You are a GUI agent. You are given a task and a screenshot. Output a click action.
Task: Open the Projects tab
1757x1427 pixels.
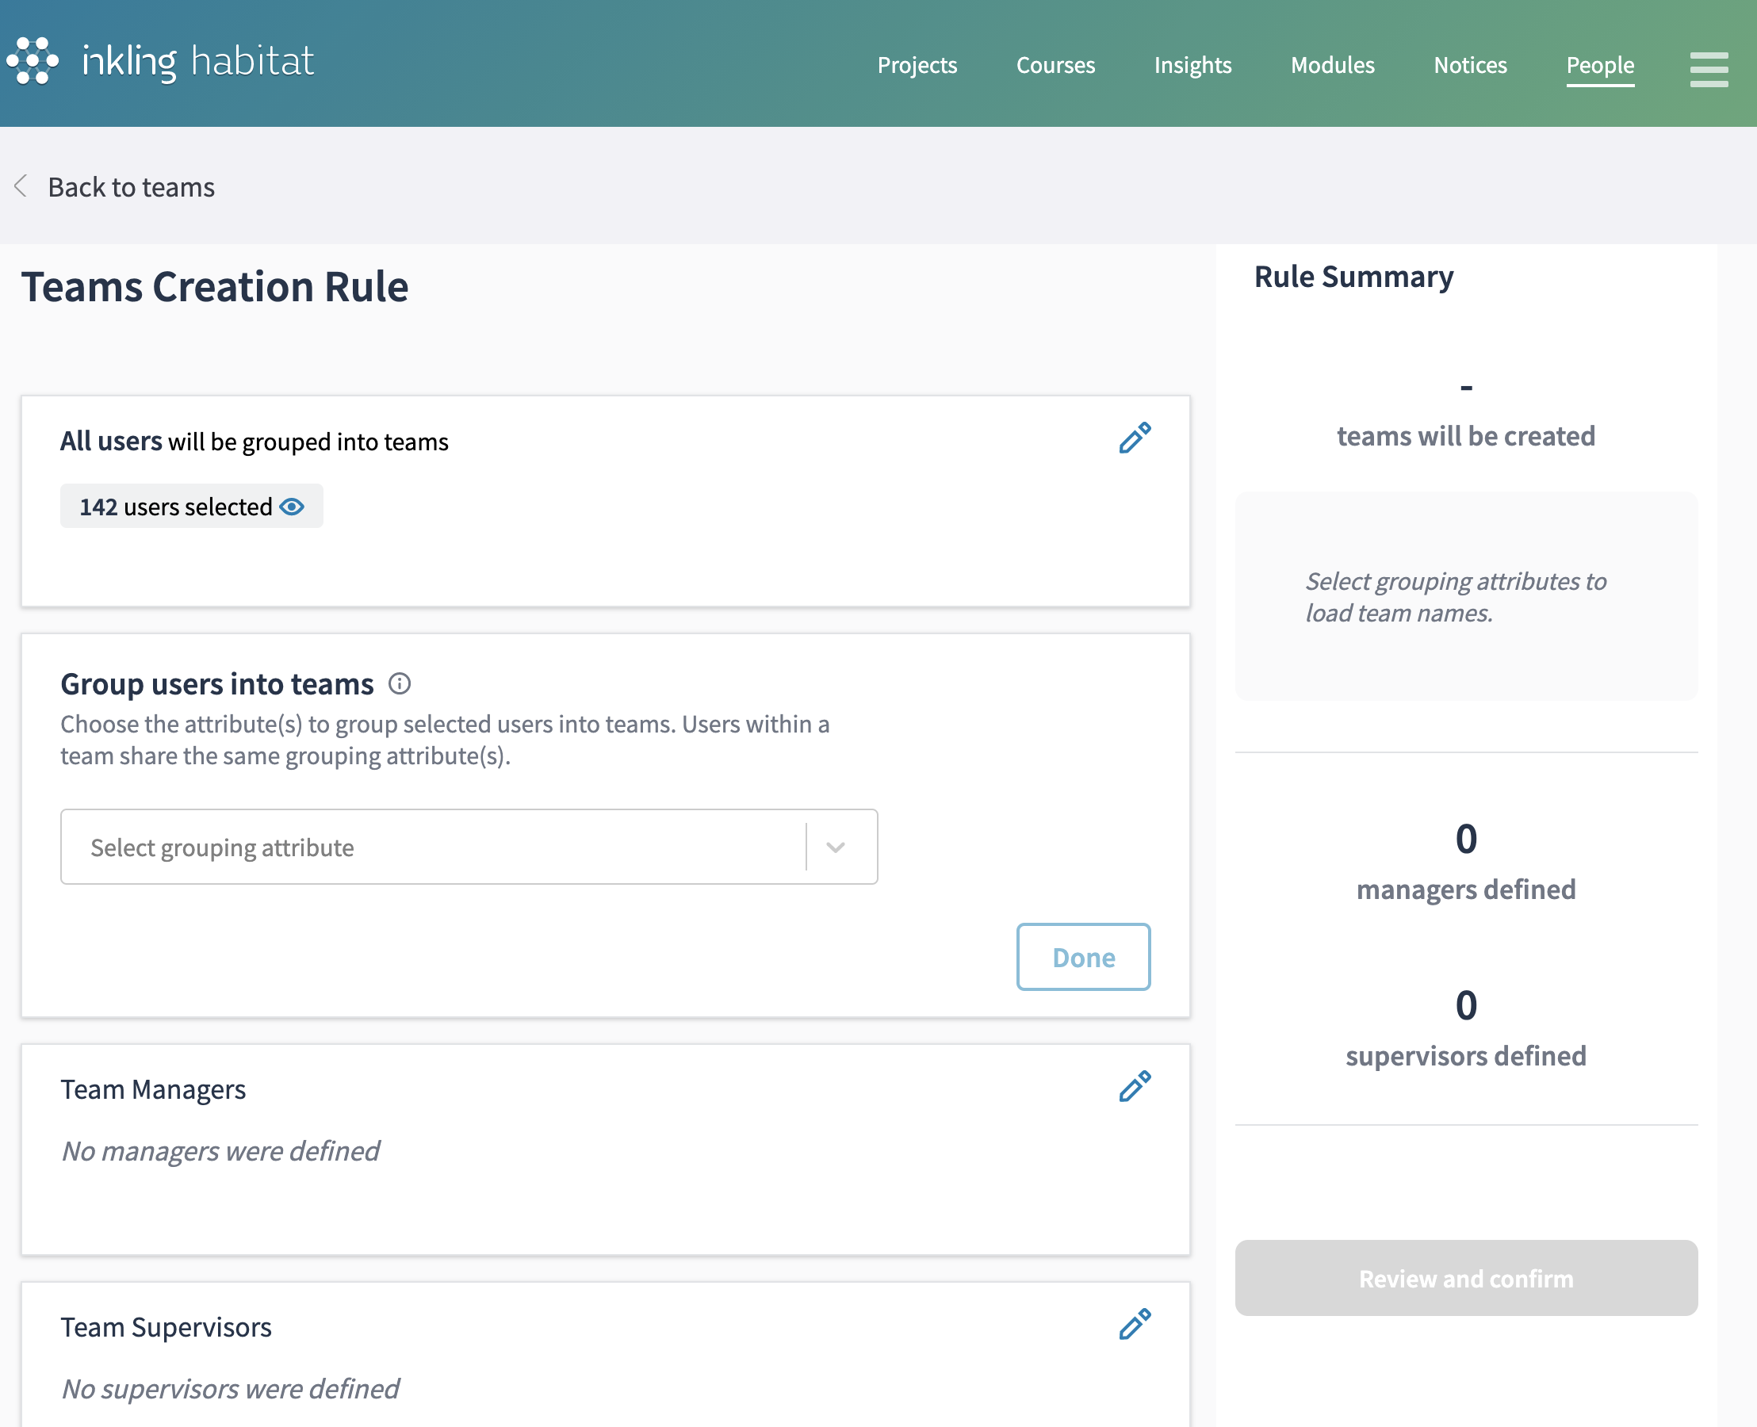point(917,65)
